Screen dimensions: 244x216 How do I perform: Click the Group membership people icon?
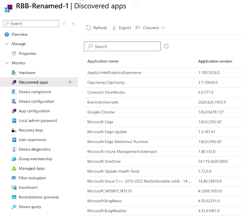pyautogui.click(x=14, y=159)
